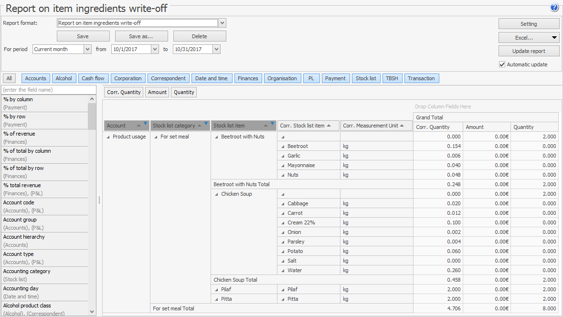Click filter icon on Account column header
Viewport: 563px width, 317px height.
[x=145, y=124]
